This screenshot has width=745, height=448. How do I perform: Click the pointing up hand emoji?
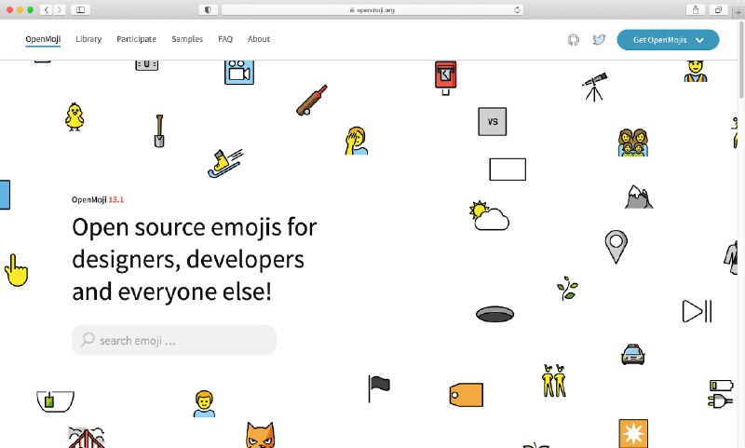[x=16, y=270]
